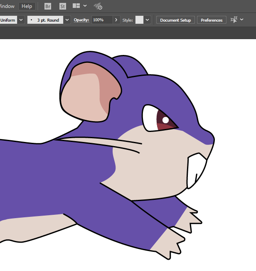Image resolution: width=256 pixels, height=271 pixels.
Task: Open the Style picker dropdown arrow
Action: click(148, 20)
